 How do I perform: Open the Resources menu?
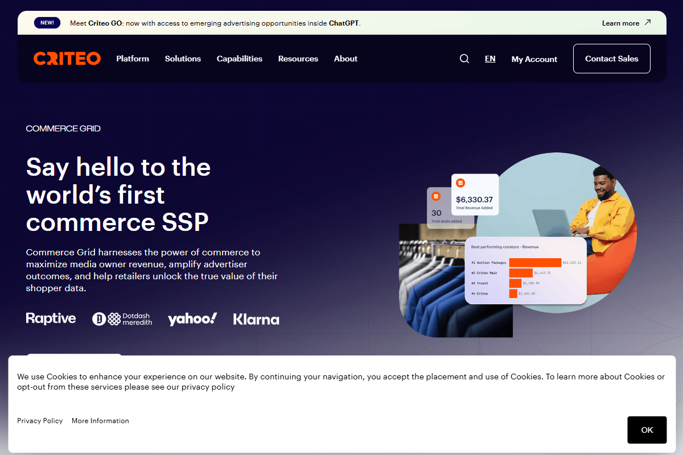pyautogui.click(x=298, y=59)
